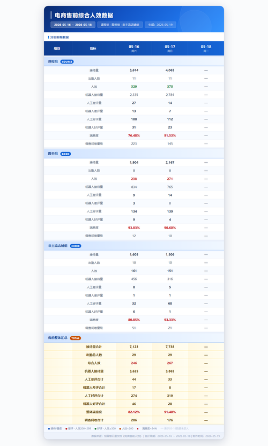Image resolution: width=268 pixels, height=446 pixels.
Task: Click the red 人效 value 271
Action: 170,179
